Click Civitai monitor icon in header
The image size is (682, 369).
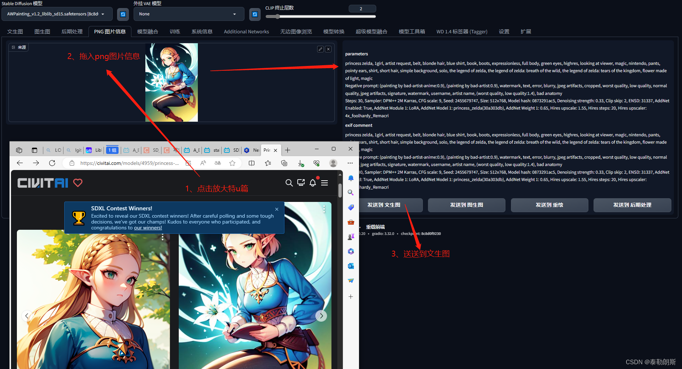click(x=301, y=182)
